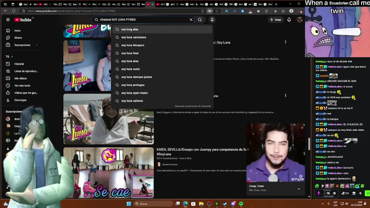This screenshot has width=370, height=208.
Task: Open Spotify from the taskbar
Action: point(241,204)
